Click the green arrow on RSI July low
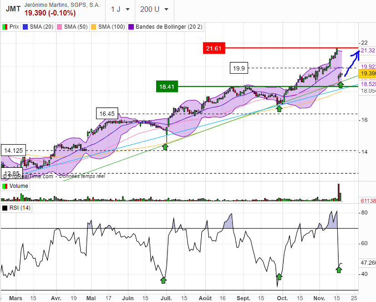Image resolution: width=376 pixels, height=302 pixels. coord(163,280)
